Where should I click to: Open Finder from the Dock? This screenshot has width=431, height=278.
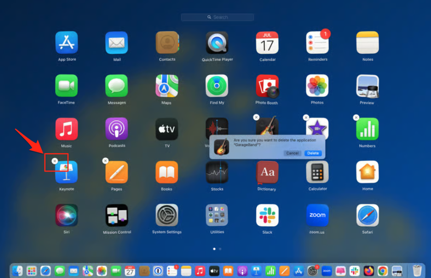pyautogui.click(x=17, y=270)
